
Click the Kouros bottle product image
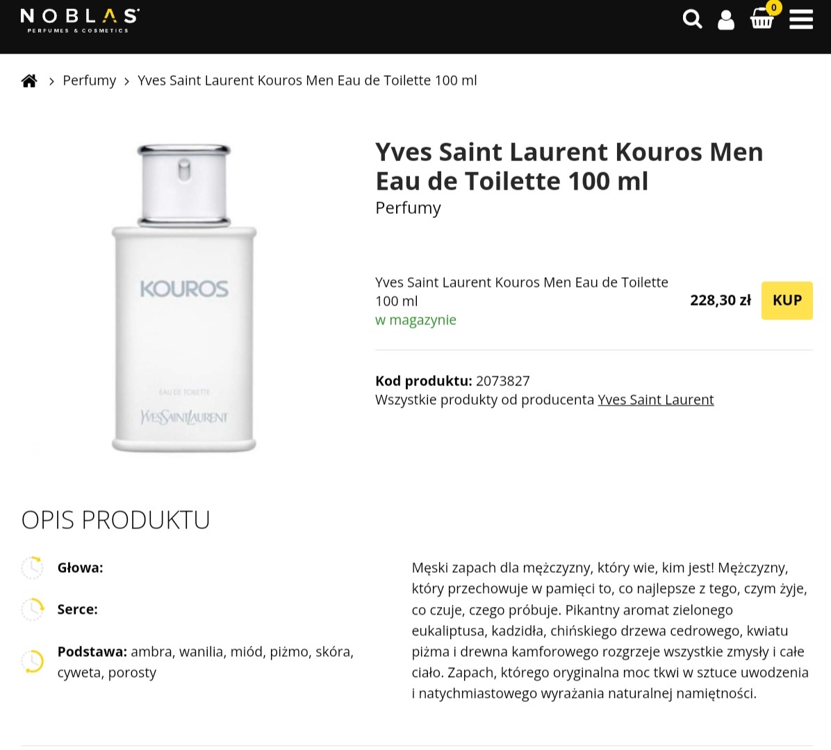(184, 299)
